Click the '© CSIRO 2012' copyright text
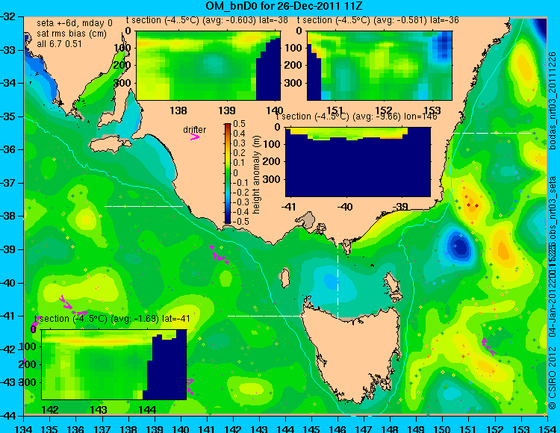 pos(552,379)
